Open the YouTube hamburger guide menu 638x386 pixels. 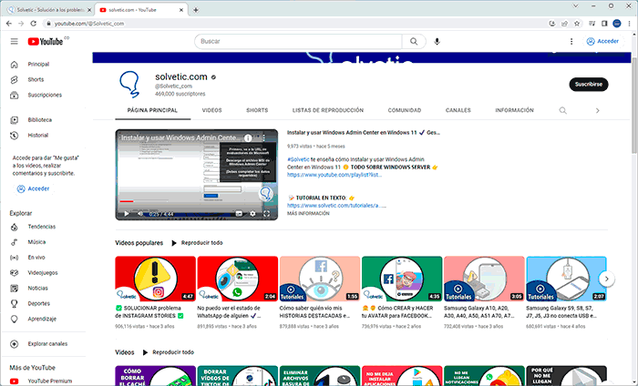15,42
